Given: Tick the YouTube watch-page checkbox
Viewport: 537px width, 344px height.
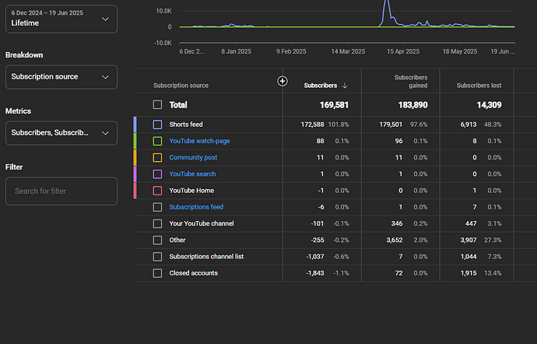Looking at the screenshot, I should (x=158, y=141).
